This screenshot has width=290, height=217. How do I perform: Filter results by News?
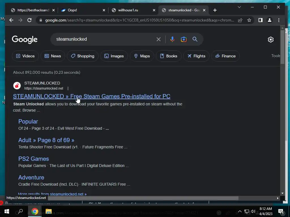53,56
